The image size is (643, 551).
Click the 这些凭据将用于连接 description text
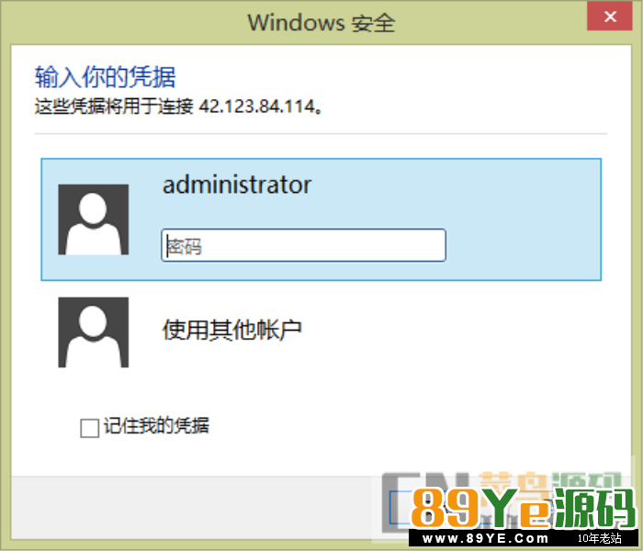pos(114,107)
